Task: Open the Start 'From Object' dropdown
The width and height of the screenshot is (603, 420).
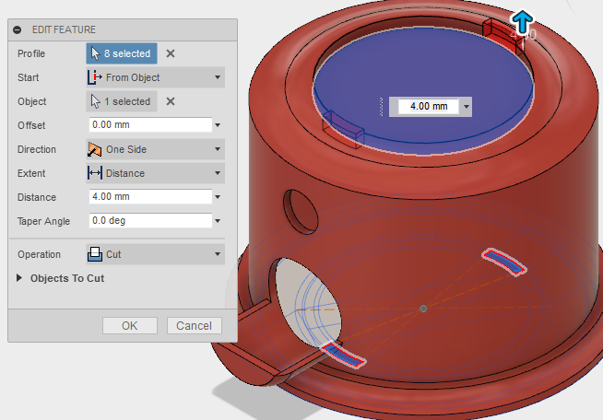Action: coord(156,77)
